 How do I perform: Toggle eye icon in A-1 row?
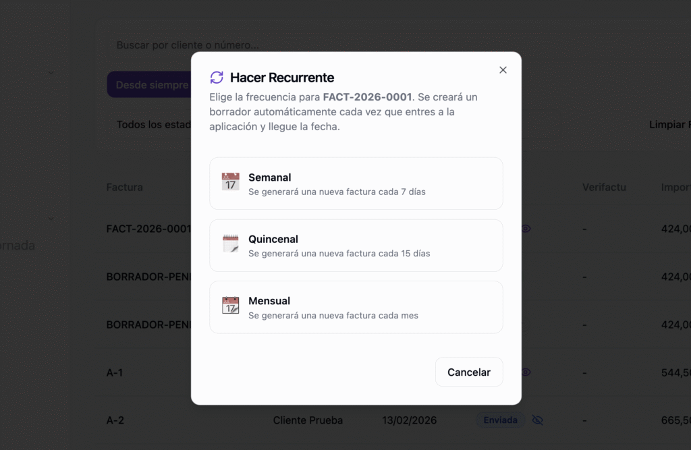click(526, 372)
